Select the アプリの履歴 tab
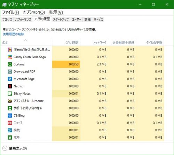Image resolution: width=174 pixels, height=155 pixels. pos(42,19)
